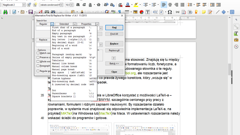Click the Insert Chart pie icon

click(142, 12)
